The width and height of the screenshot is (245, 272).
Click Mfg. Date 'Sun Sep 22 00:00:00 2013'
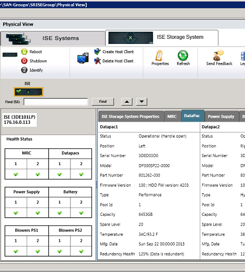coord(161,244)
